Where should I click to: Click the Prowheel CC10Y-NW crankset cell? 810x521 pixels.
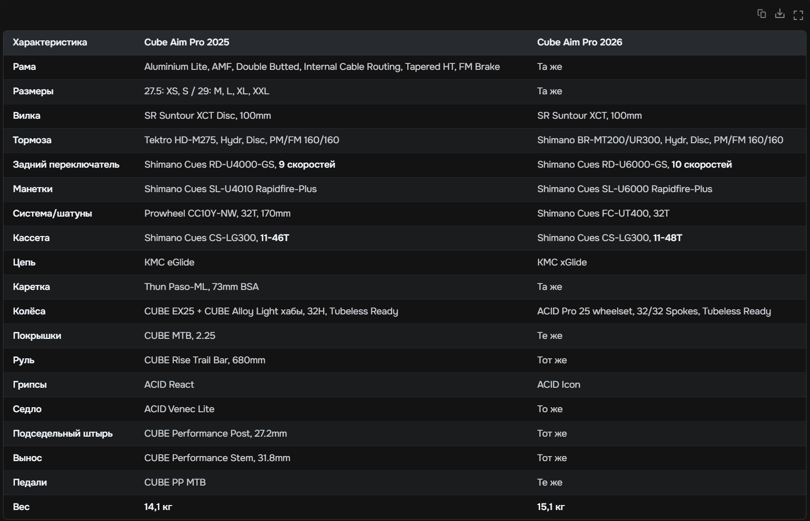tap(217, 214)
